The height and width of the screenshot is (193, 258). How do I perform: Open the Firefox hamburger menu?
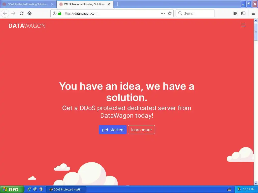253,13
